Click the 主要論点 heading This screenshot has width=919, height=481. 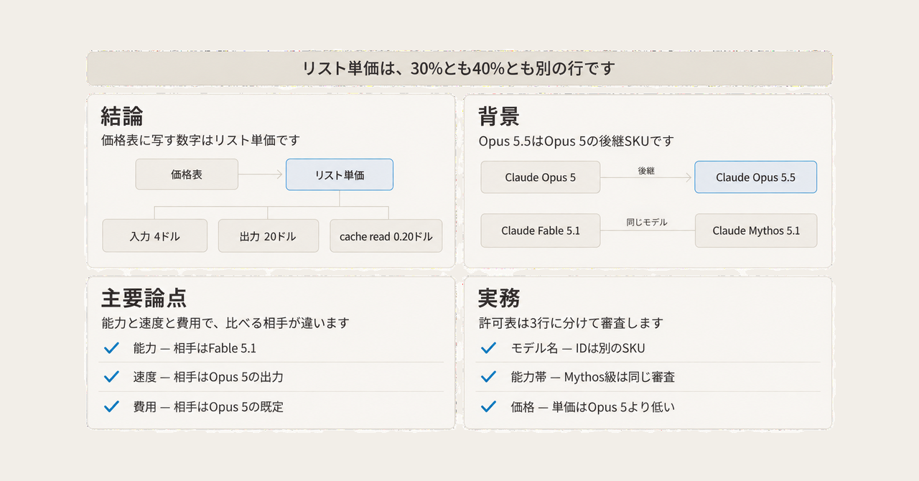coord(144,298)
